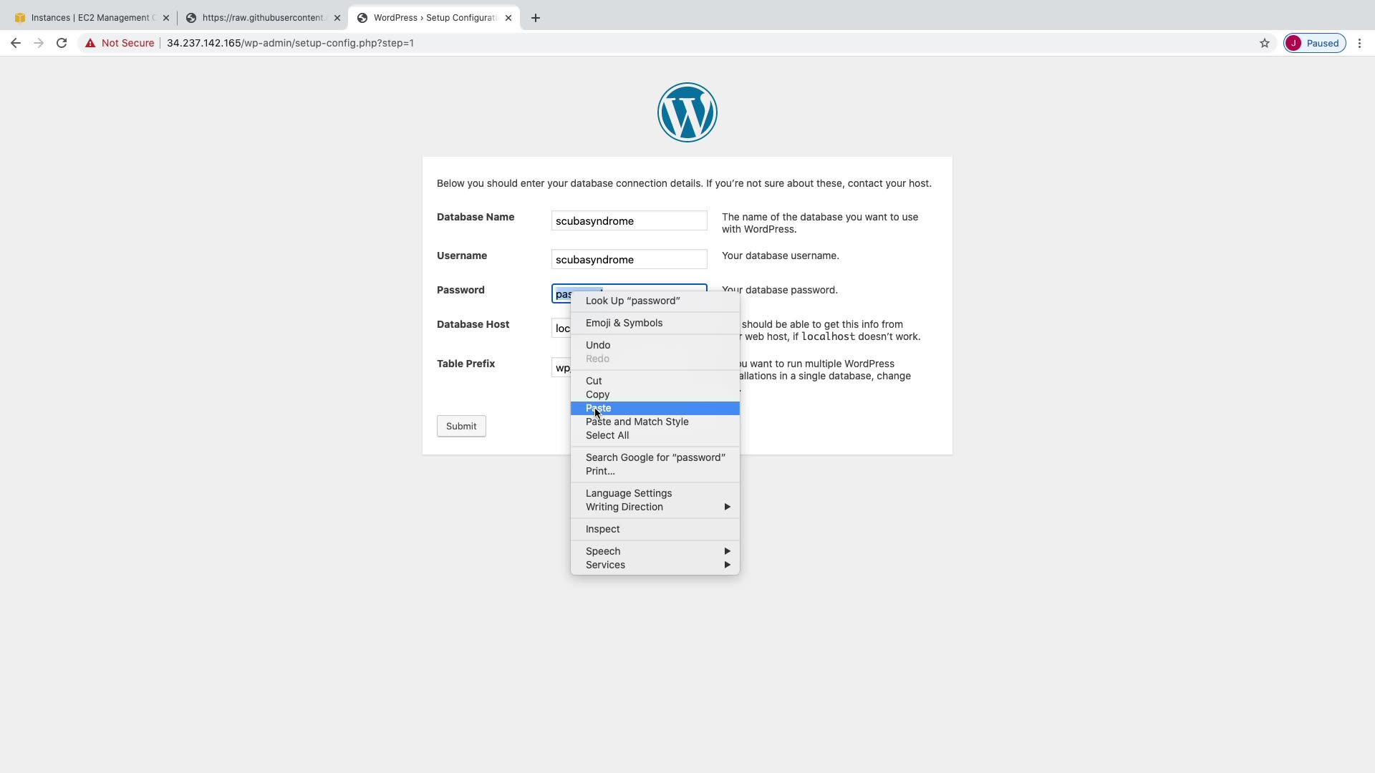Switch to the Instances EC2 Management tab
The width and height of the screenshot is (1375, 773).
(x=86, y=18)
